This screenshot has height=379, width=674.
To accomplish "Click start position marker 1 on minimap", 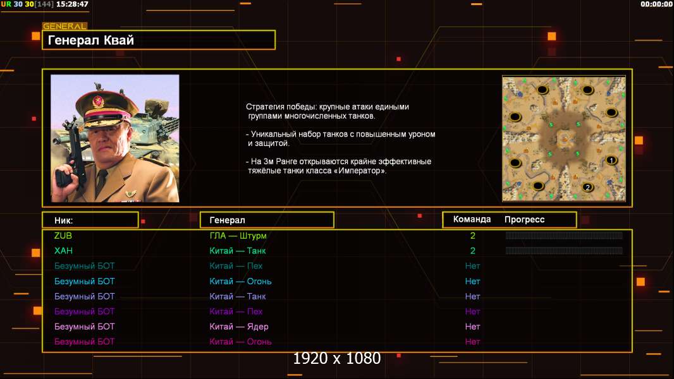I will tap(611, 160).
